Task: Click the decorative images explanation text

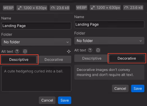Action: point(105,72)
